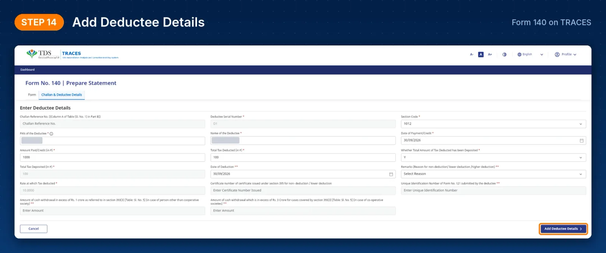Switch to the Form tab
The height and width of the screenshot is (253, 606).
point(32,95)
